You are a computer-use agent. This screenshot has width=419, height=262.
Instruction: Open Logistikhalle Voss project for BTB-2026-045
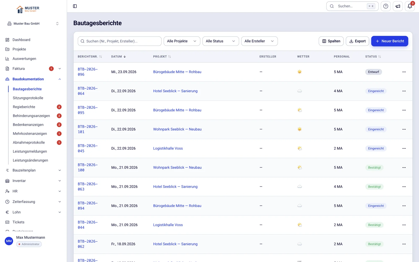pos(168,148)
